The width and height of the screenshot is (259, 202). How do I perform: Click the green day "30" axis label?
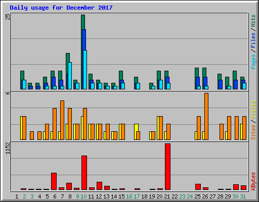(x=236, y=196)
